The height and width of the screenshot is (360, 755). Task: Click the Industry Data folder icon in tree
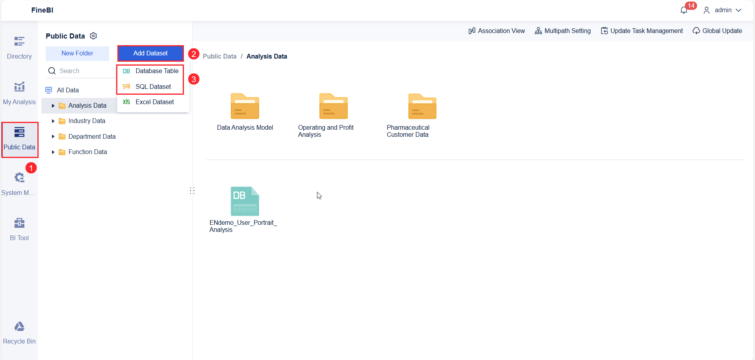(x=62, y=121)
